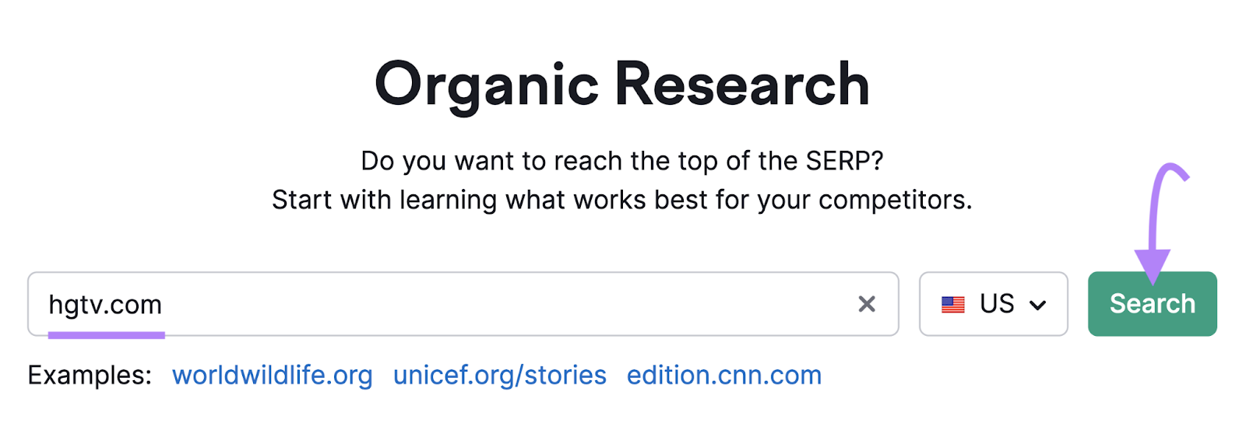1246x447 pixels.
Task: Focus the domain input field's empty area
Action: [x=506, y=304]
